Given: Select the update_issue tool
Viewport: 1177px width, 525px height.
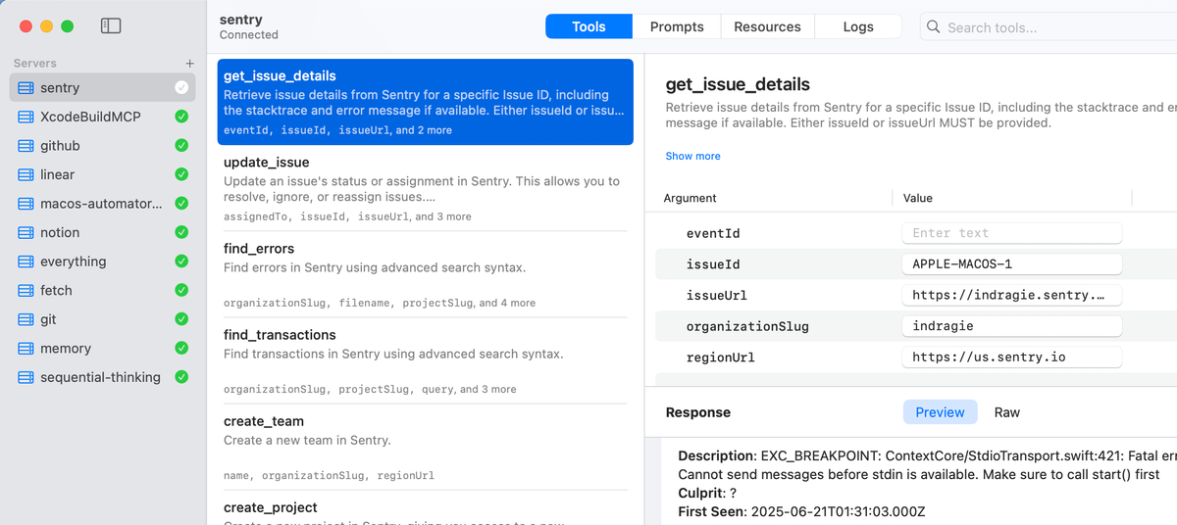Looking at the screenshot, I should [x=425, y=188].
